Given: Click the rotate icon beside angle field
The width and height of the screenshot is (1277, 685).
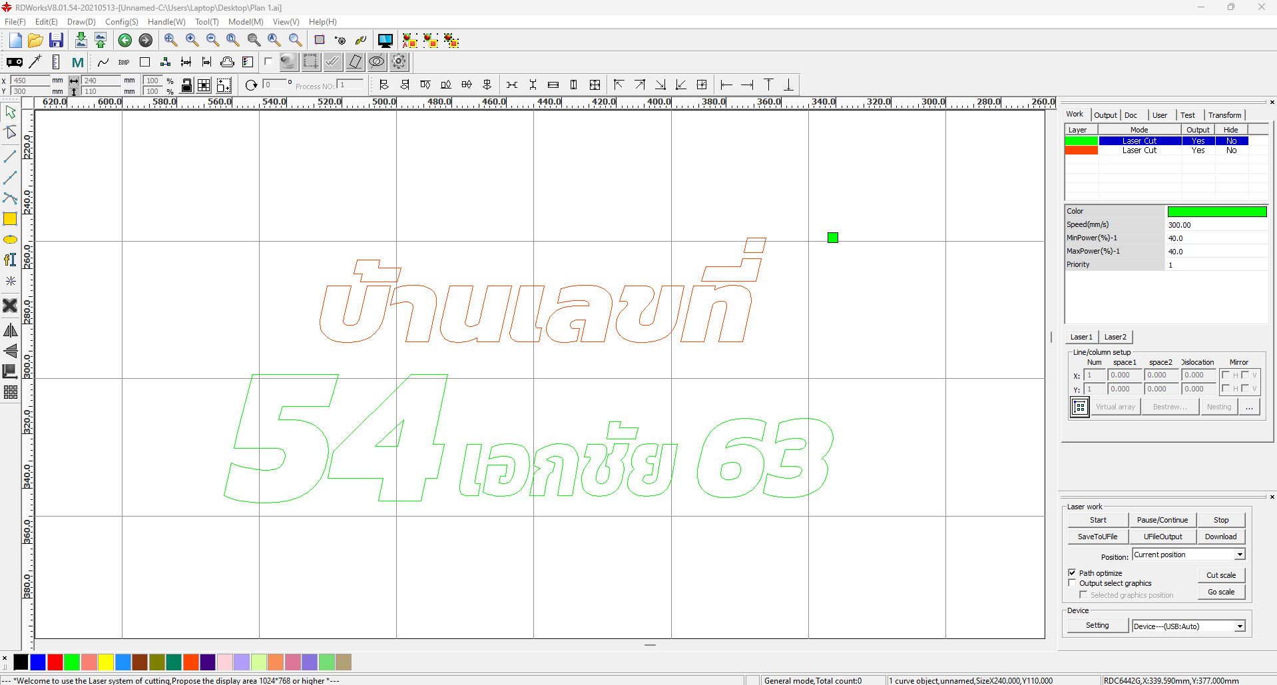Looking at the screenshot, I should [251, 85].
